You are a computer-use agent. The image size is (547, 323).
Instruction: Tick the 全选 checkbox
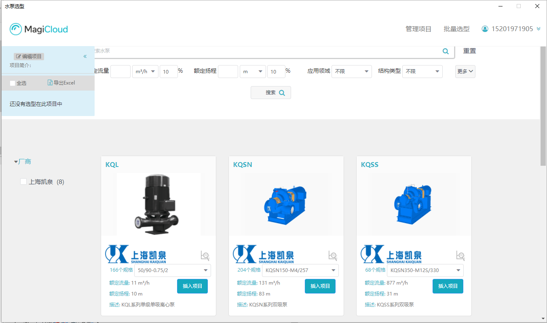coord(13,83)
